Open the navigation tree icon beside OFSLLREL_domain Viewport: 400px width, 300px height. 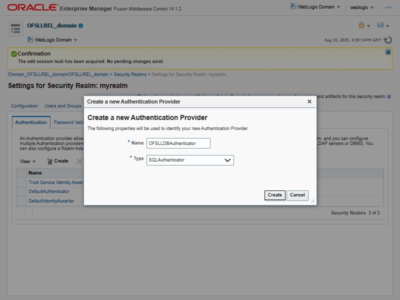pos(15,28)
